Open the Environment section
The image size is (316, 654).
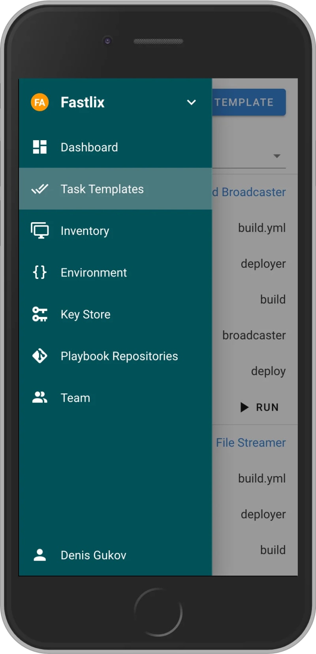tap(115, 273)
